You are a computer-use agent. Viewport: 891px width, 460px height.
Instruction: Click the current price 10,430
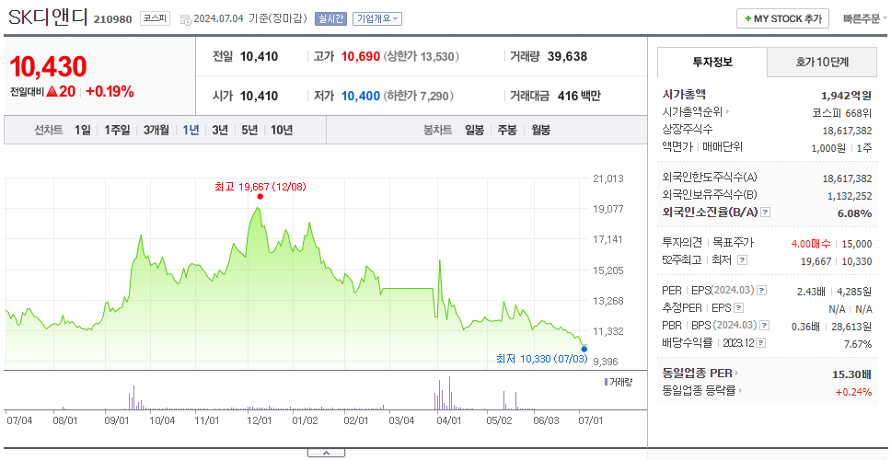tap(48, 67)
